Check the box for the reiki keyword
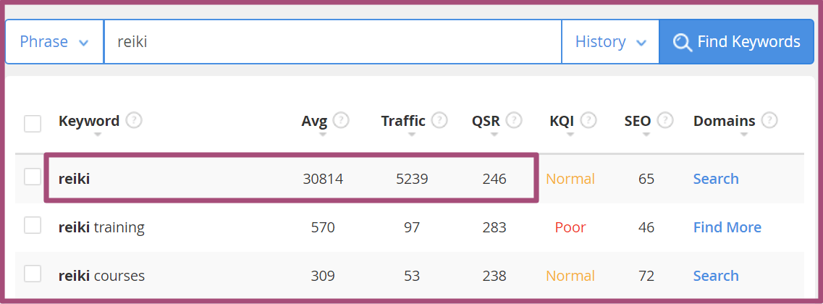823x304 pixels. pos(33,177)
